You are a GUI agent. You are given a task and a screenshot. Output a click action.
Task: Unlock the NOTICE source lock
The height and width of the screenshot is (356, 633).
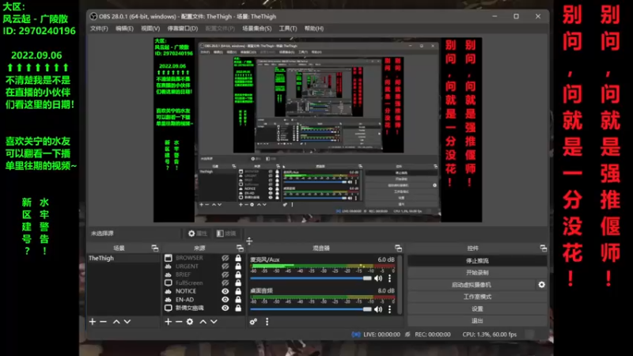tap(238, 291)
